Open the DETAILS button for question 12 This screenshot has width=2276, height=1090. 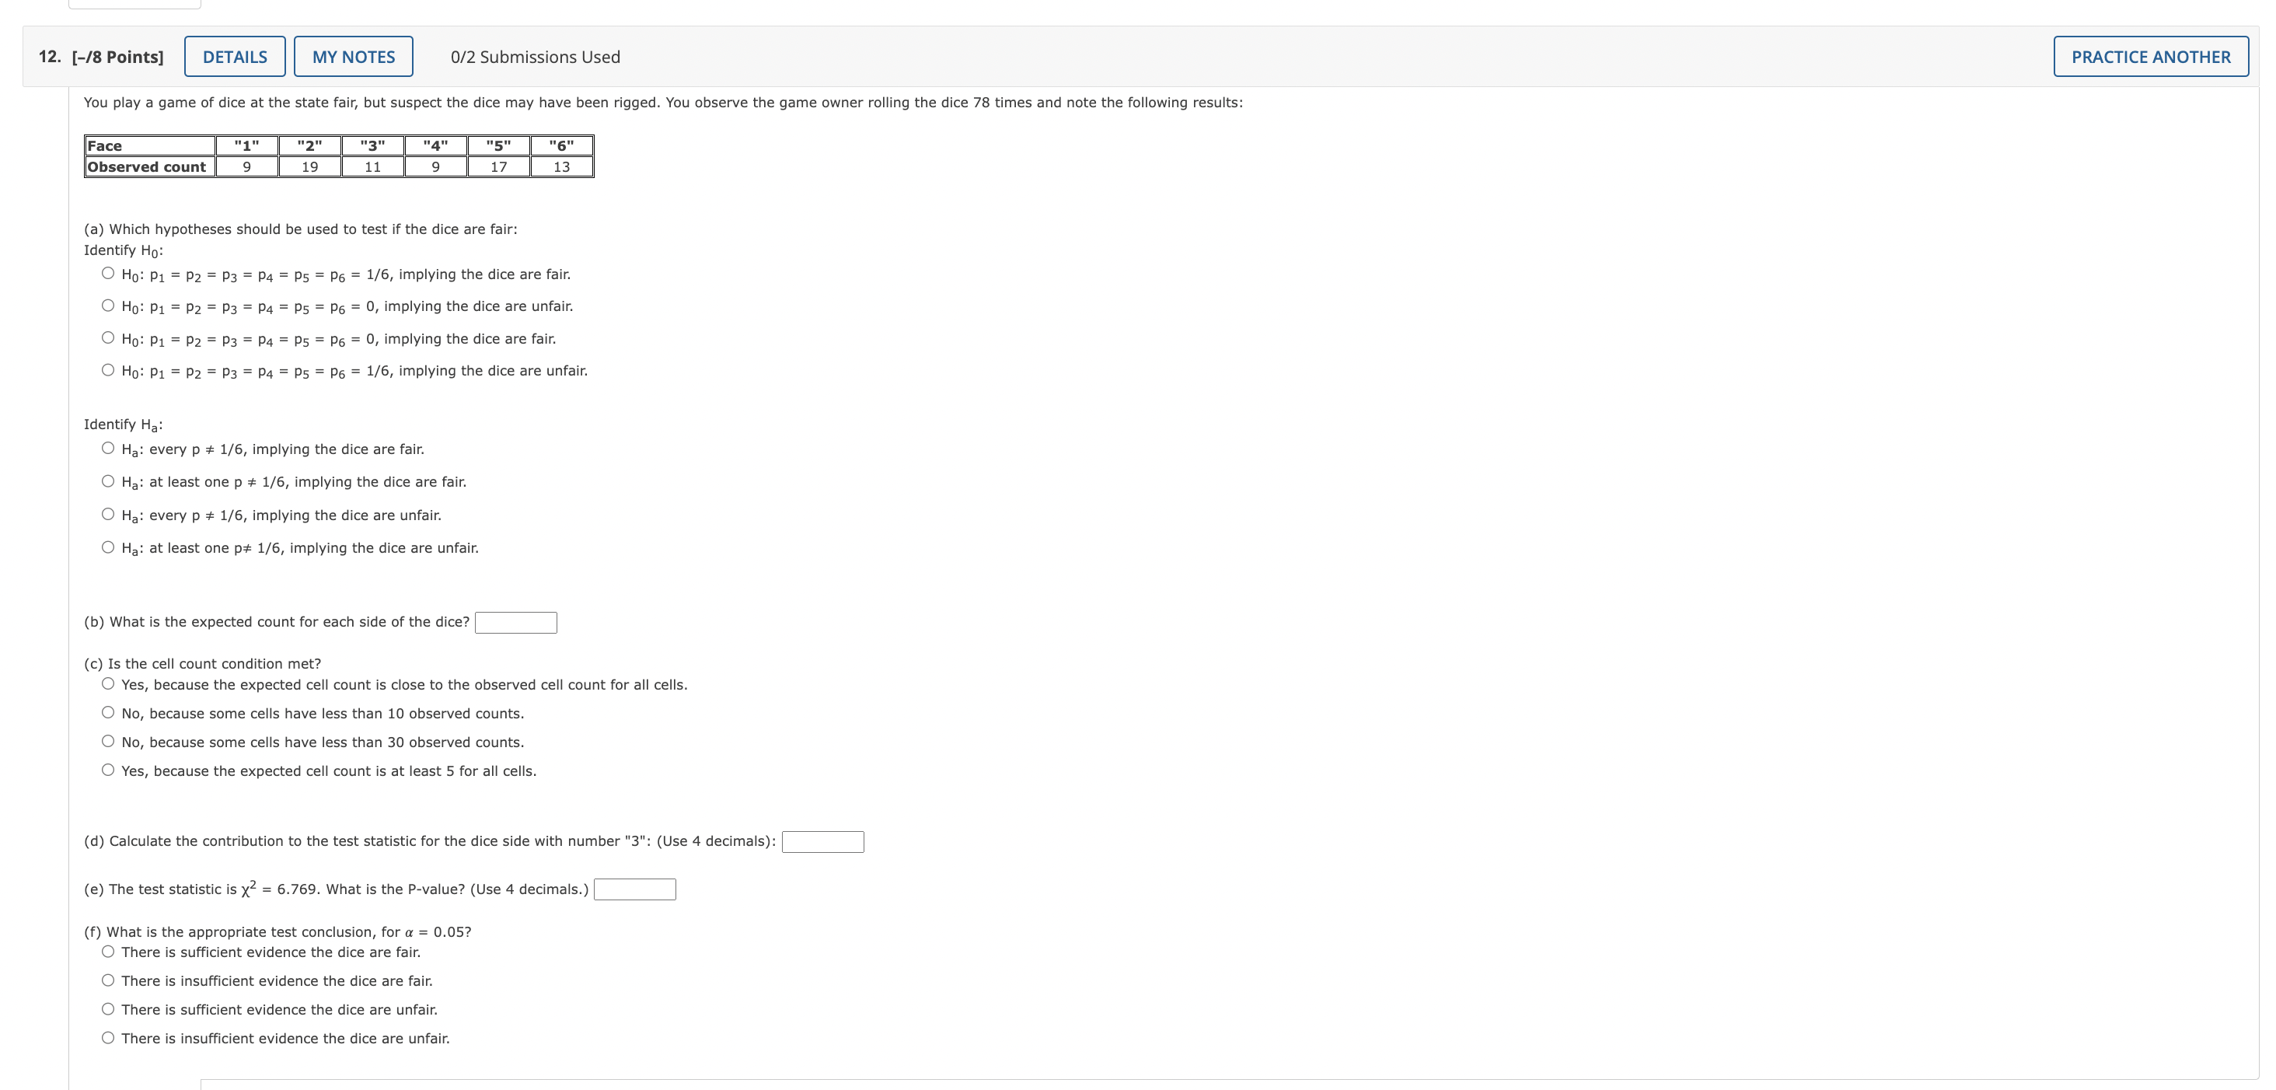[234, 57]
